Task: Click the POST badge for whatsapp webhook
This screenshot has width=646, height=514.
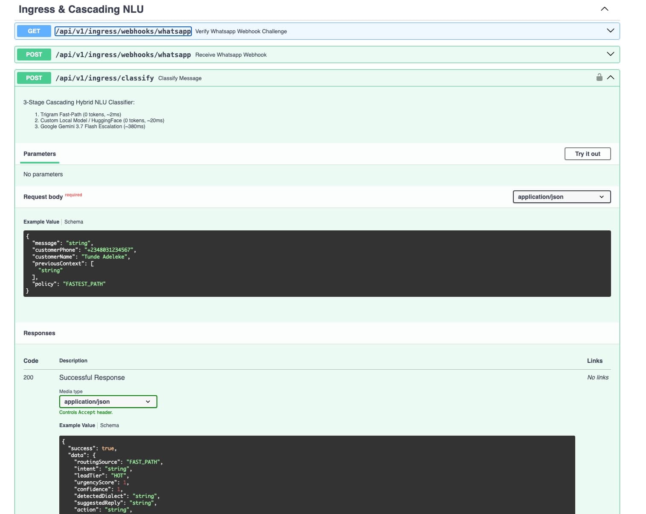Action: pos(34,55)
